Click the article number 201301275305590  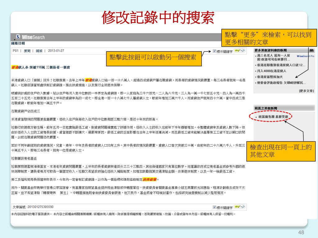[40, 207]
